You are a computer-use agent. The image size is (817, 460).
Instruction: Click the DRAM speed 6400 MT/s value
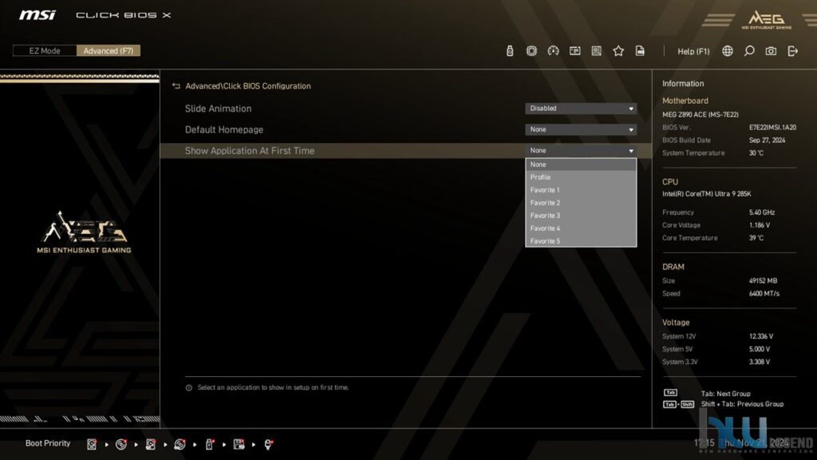[764, 293]
